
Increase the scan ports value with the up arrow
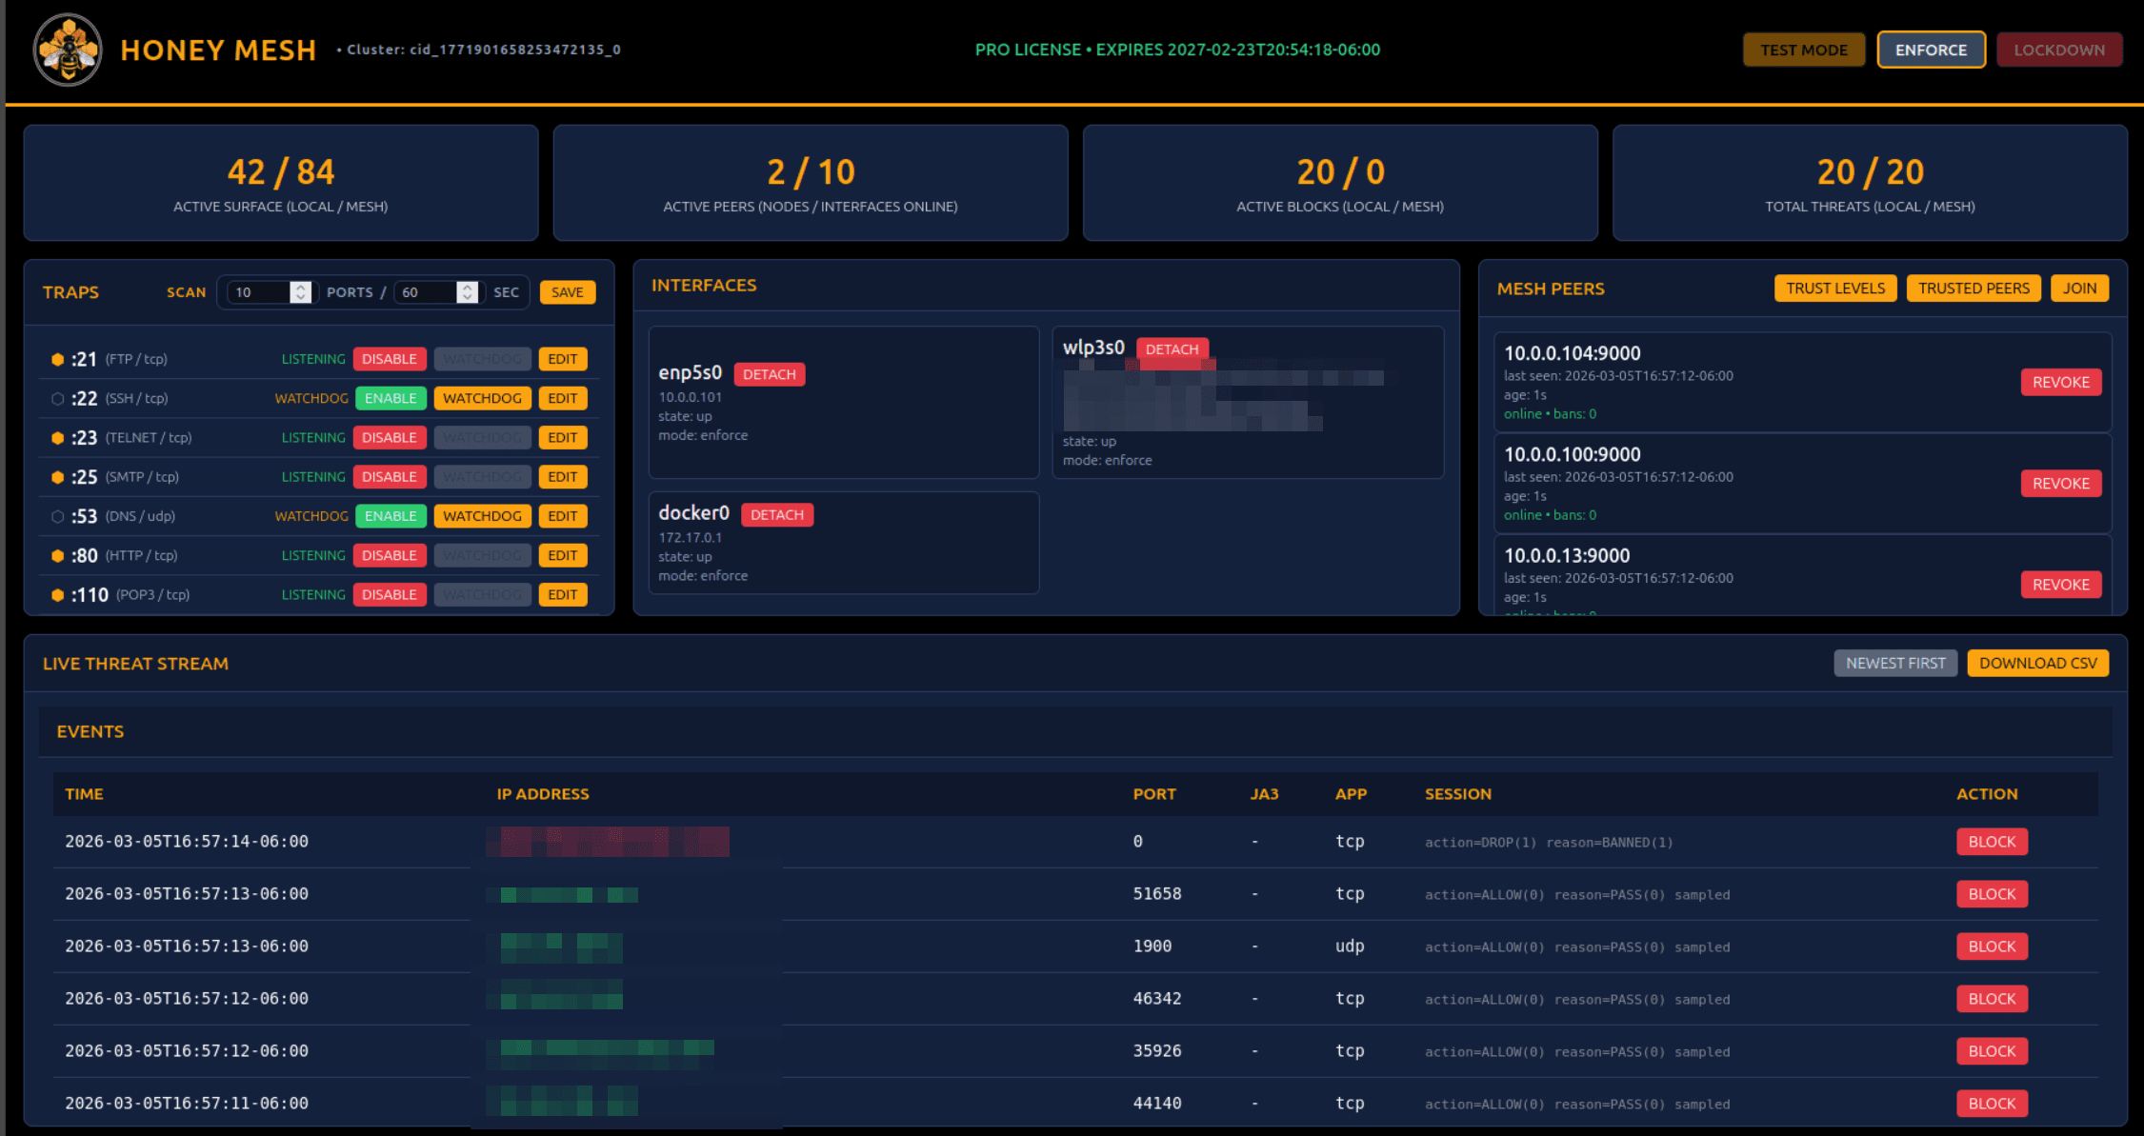point(301,286)
